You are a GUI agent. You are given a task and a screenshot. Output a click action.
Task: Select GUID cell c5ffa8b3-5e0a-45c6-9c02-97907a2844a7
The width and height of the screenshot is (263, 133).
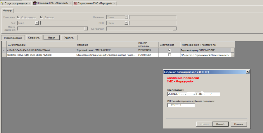coord(41,50)
